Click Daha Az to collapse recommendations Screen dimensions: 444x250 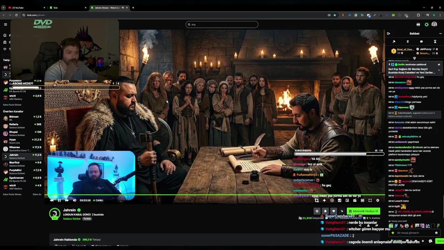[x=37, y=194]
